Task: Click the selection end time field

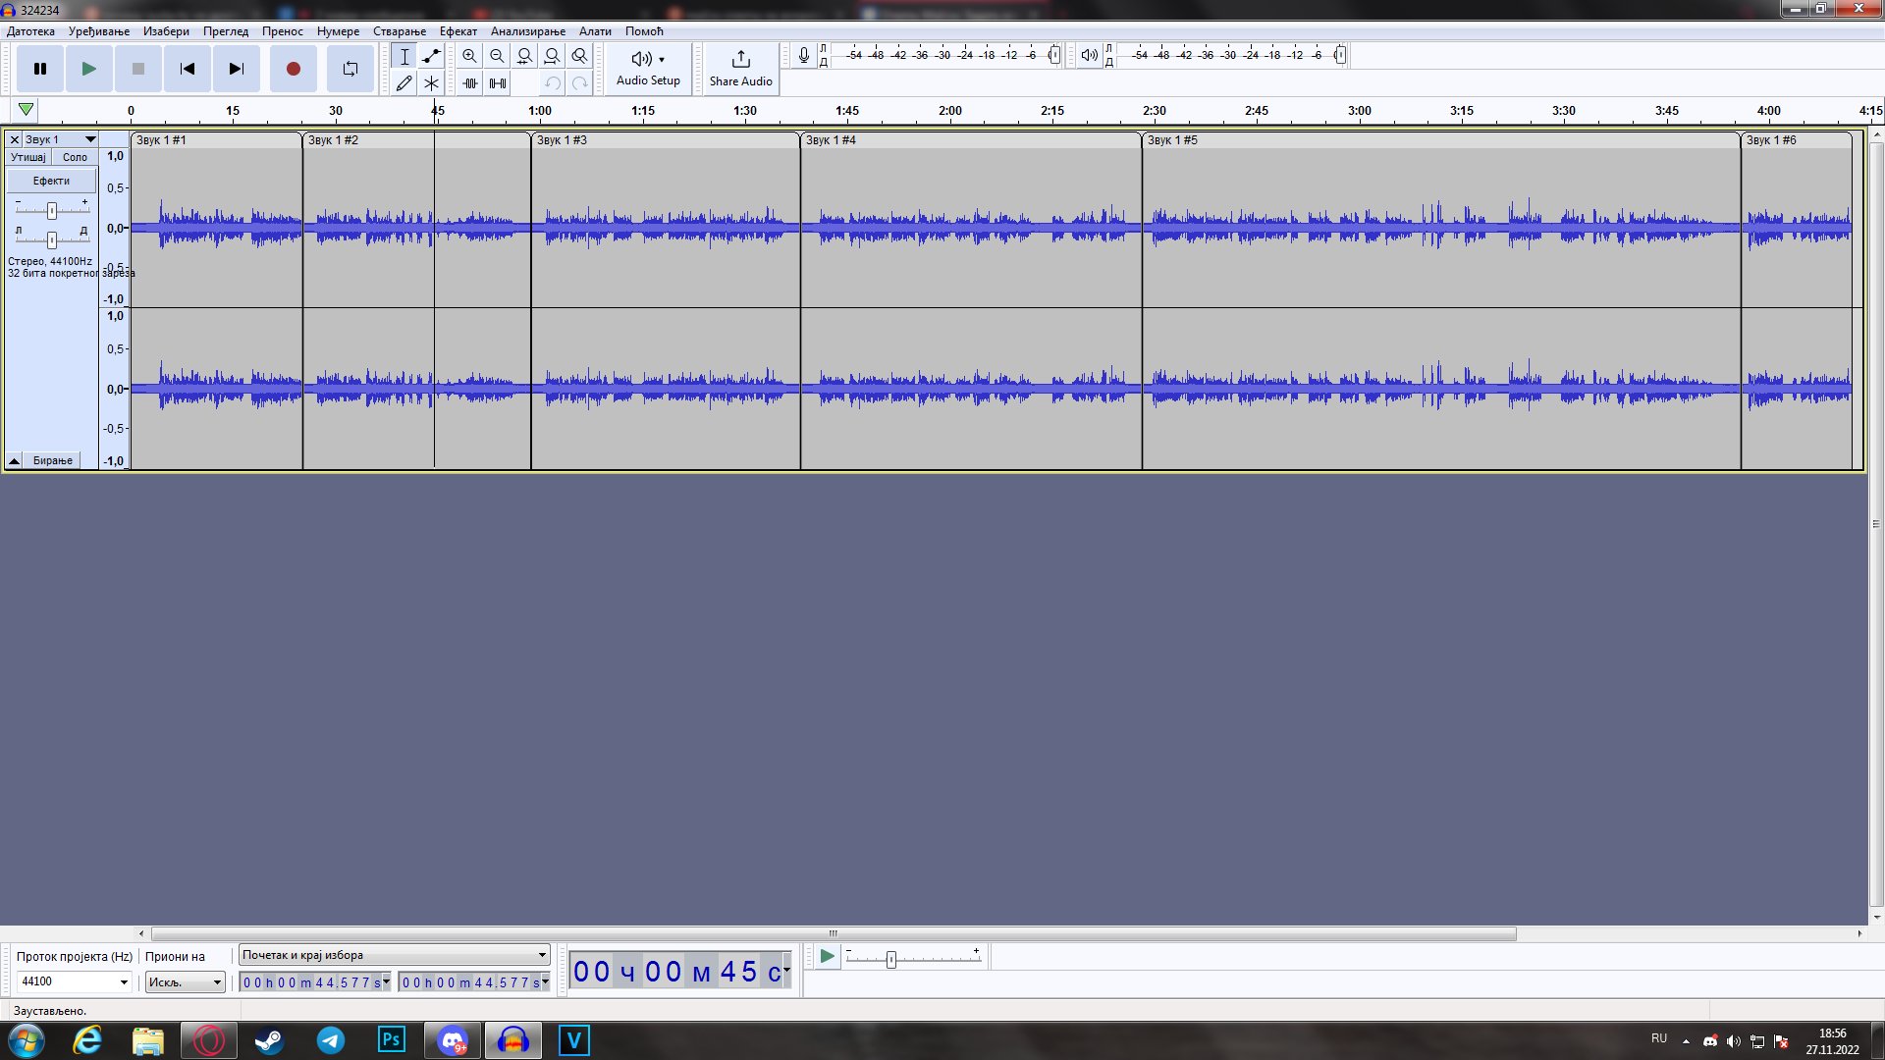Action: coord(474,981)
